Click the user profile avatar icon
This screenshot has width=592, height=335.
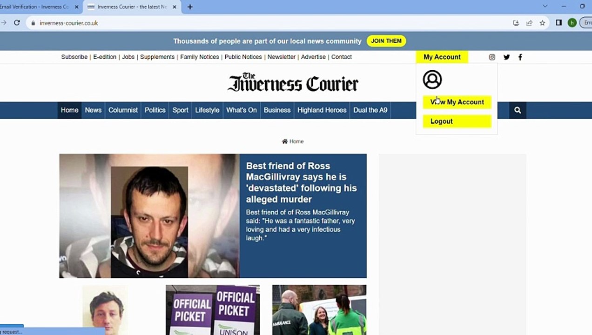point(432,80)
